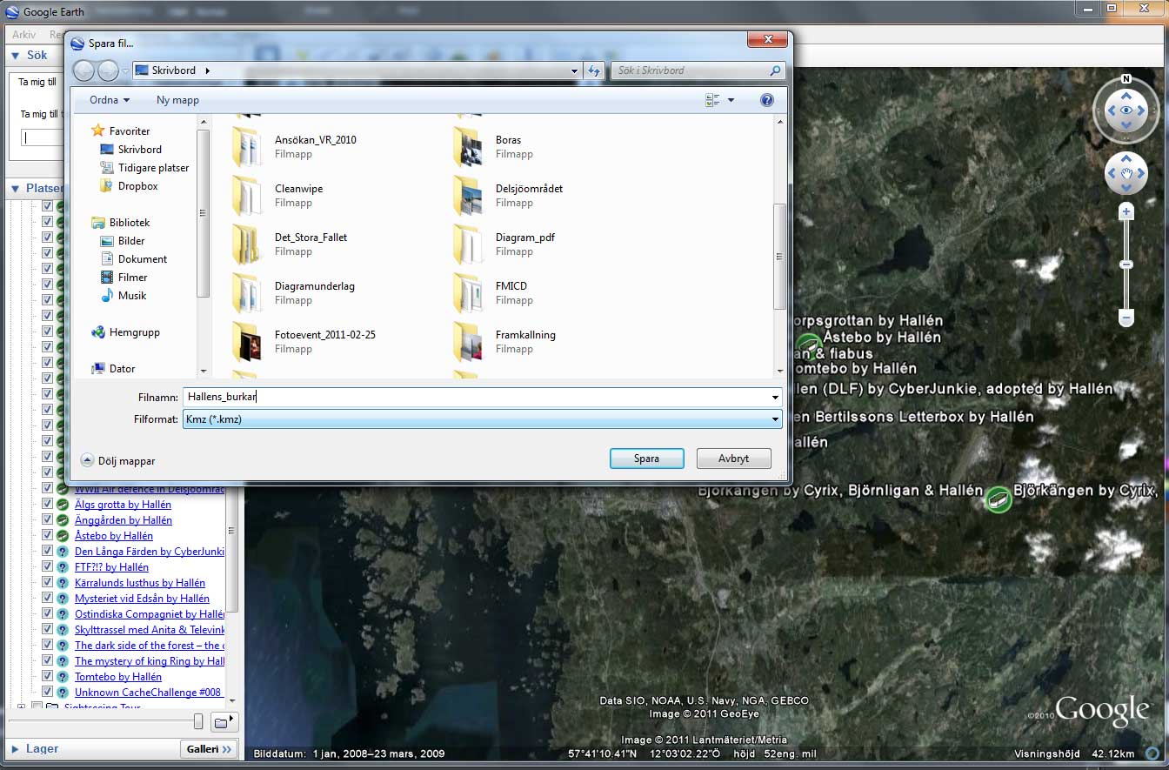Expand the Ordna dropdown menu
The image size is (1169, 770).
[x=110, y=100]
